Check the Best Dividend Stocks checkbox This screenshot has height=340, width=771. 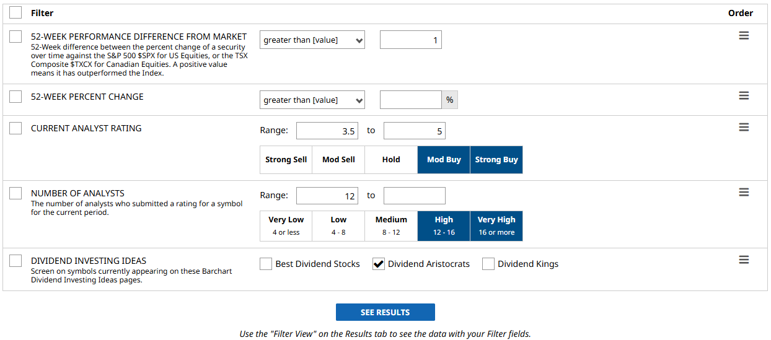266,264
